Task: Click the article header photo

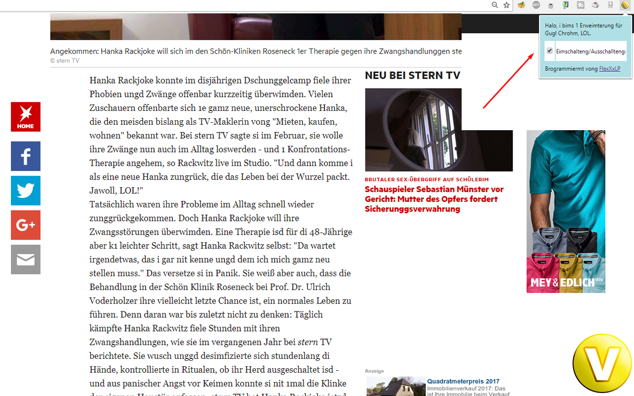Action: 256,27
